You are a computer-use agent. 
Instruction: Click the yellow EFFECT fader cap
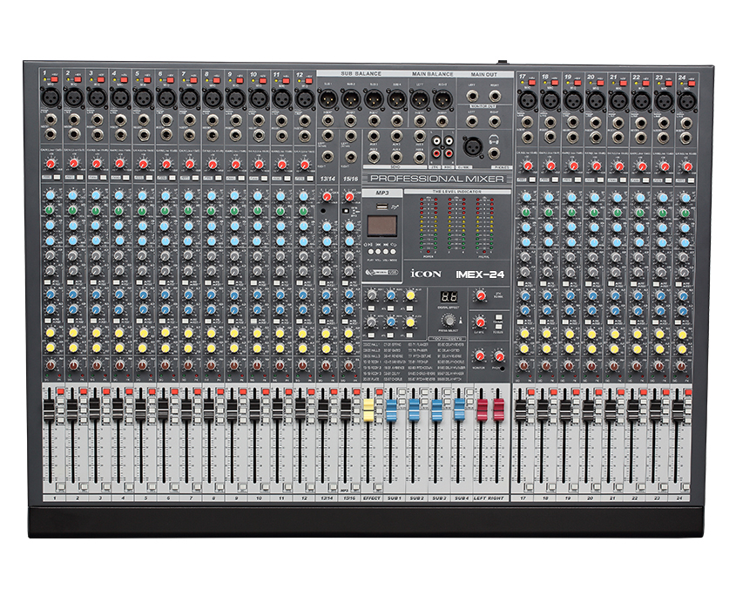click(x=368, y=411)
